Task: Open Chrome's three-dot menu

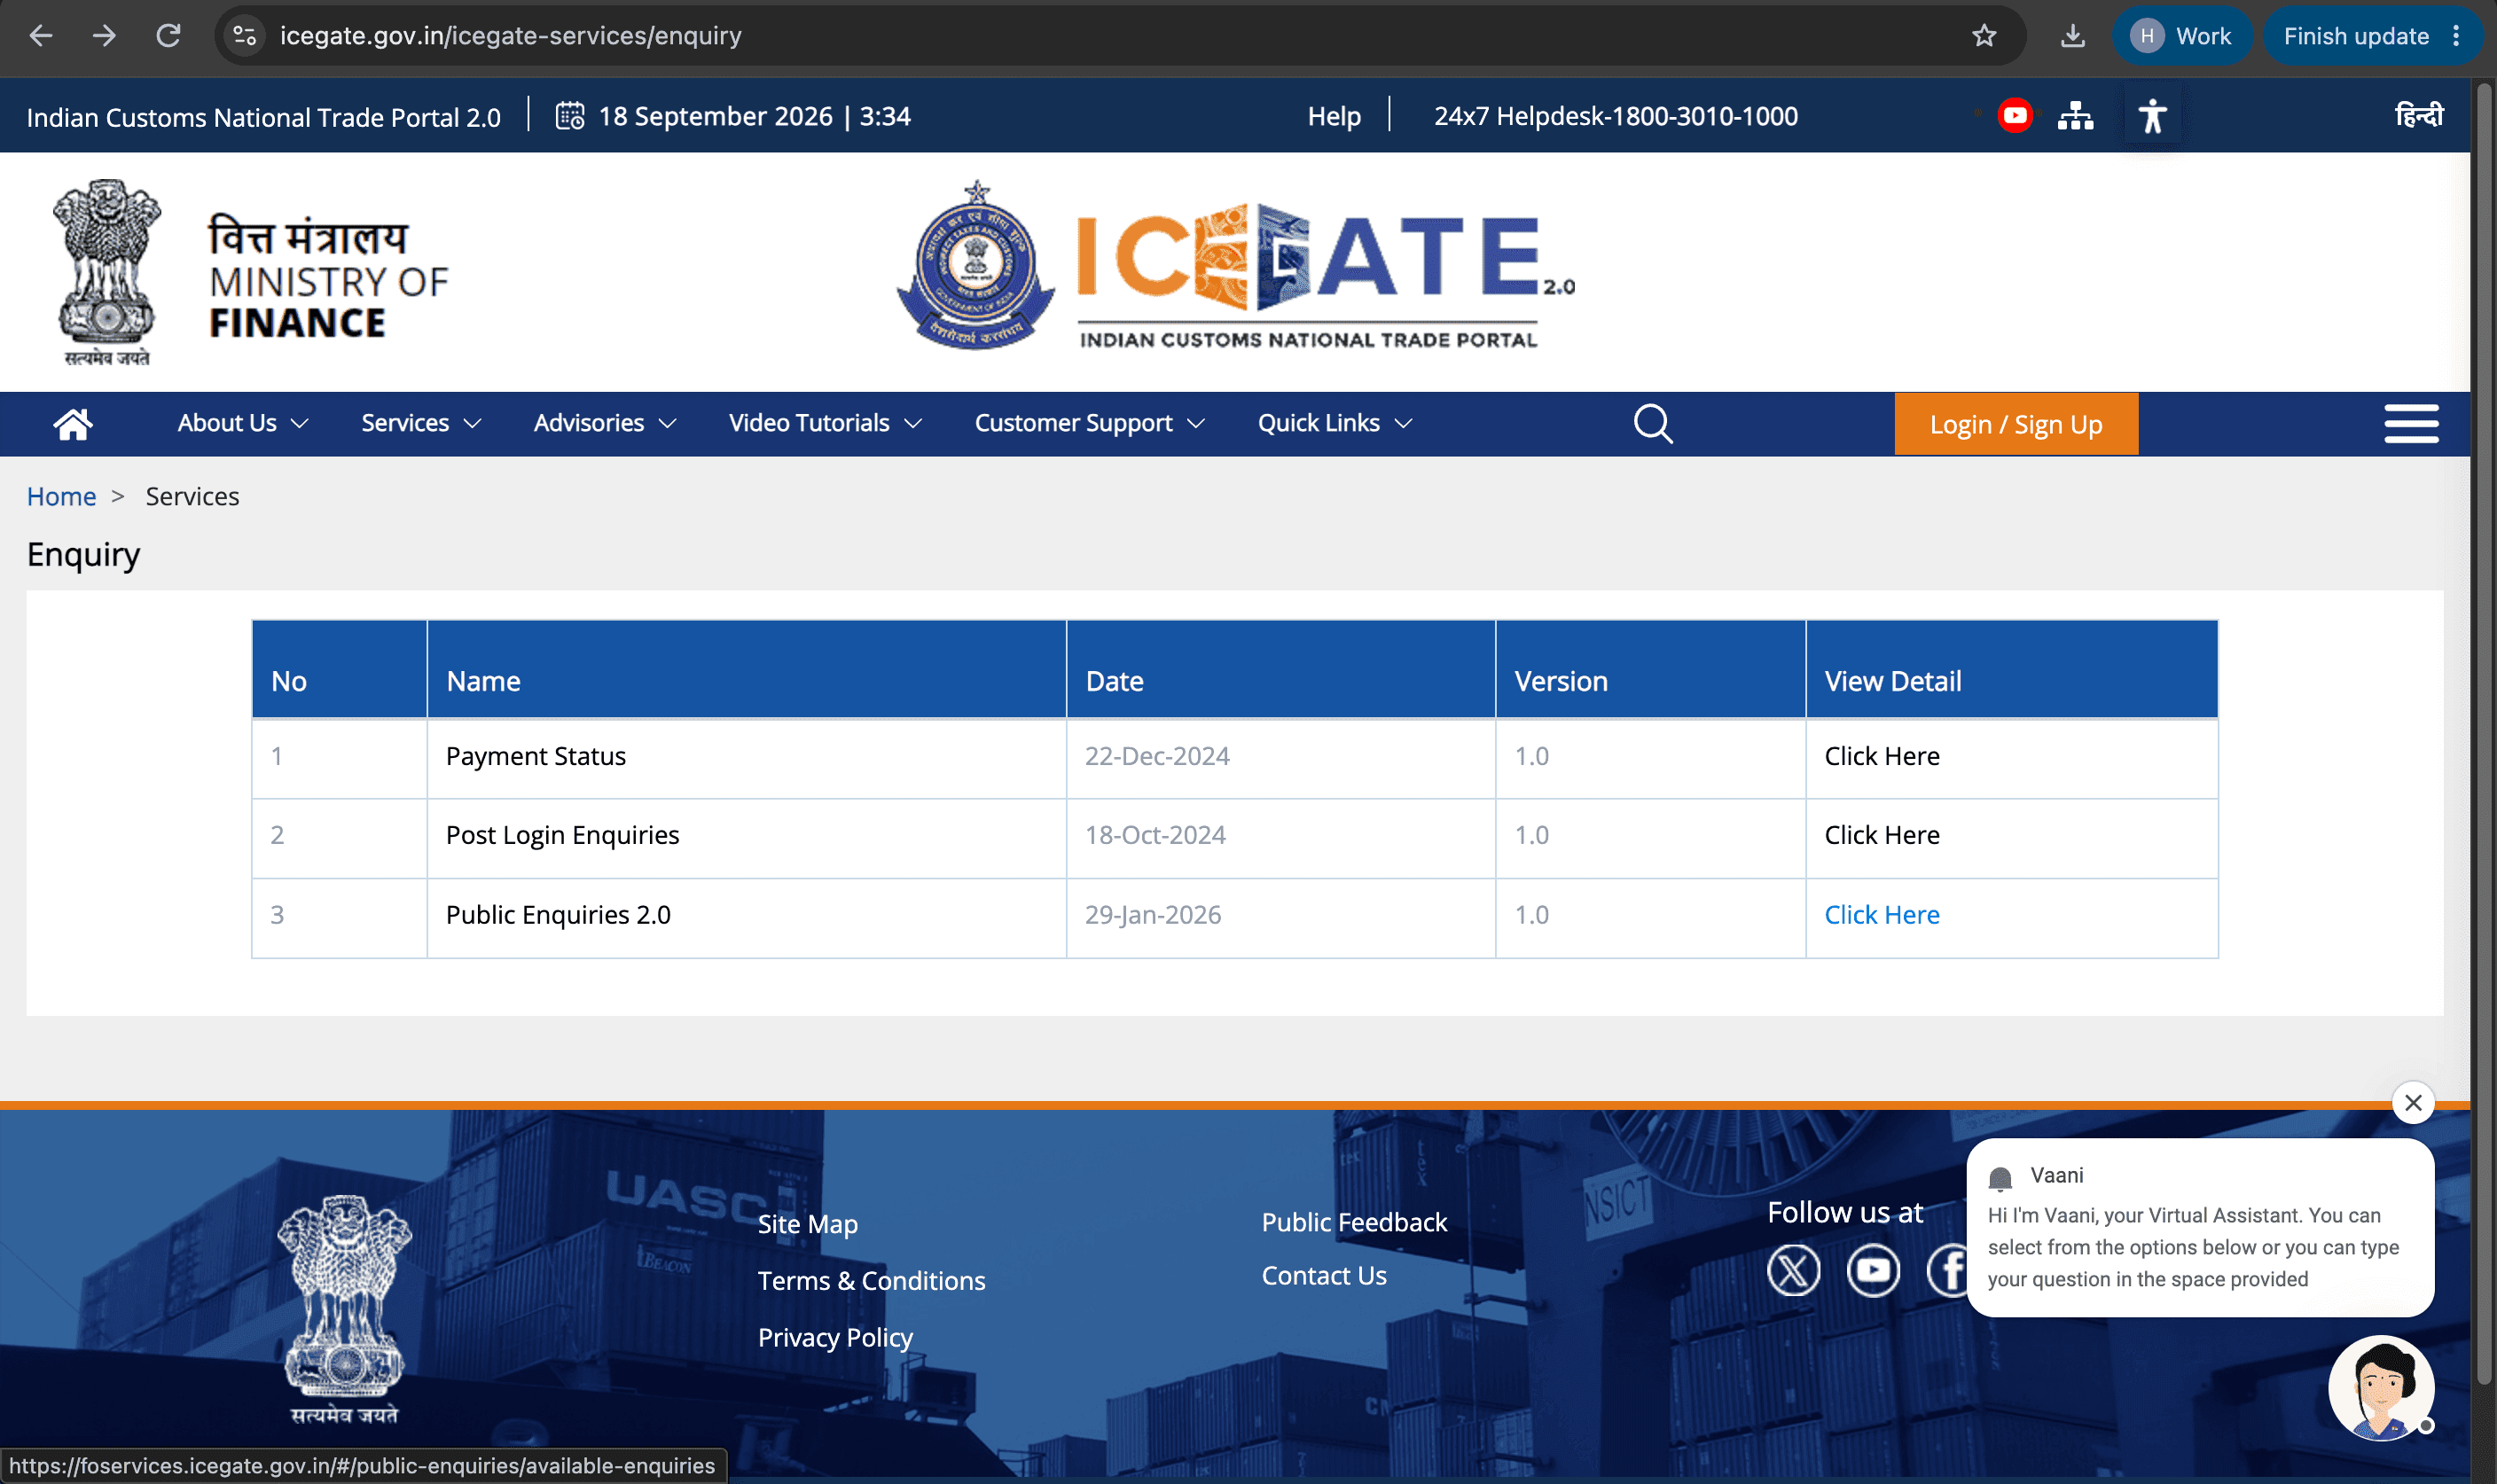Action: tap(2456, 36)
